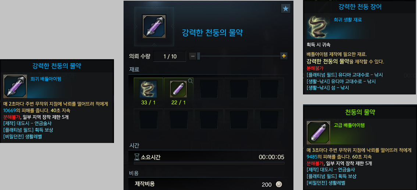Viewport: 417px width, 190px height.
Task: Click the silver coin icon next to 200
Action: pyautogui.click(x=278, y=184)
